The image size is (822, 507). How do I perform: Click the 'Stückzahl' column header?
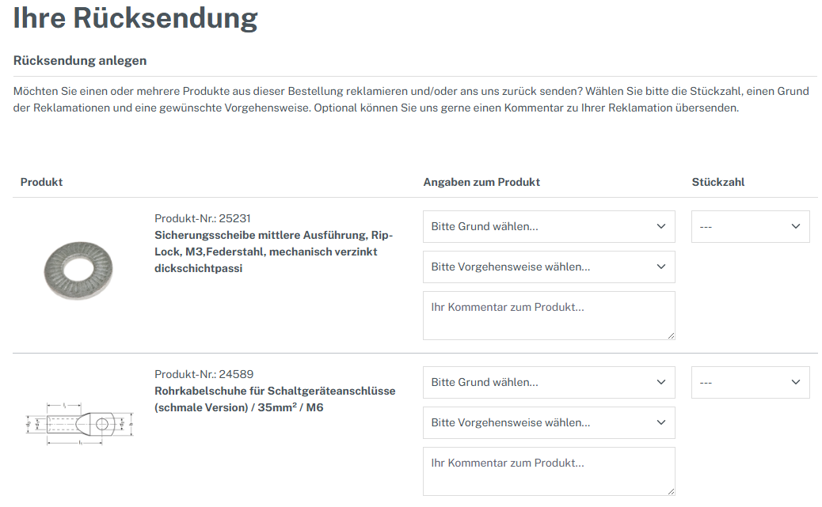pos(718,182)
